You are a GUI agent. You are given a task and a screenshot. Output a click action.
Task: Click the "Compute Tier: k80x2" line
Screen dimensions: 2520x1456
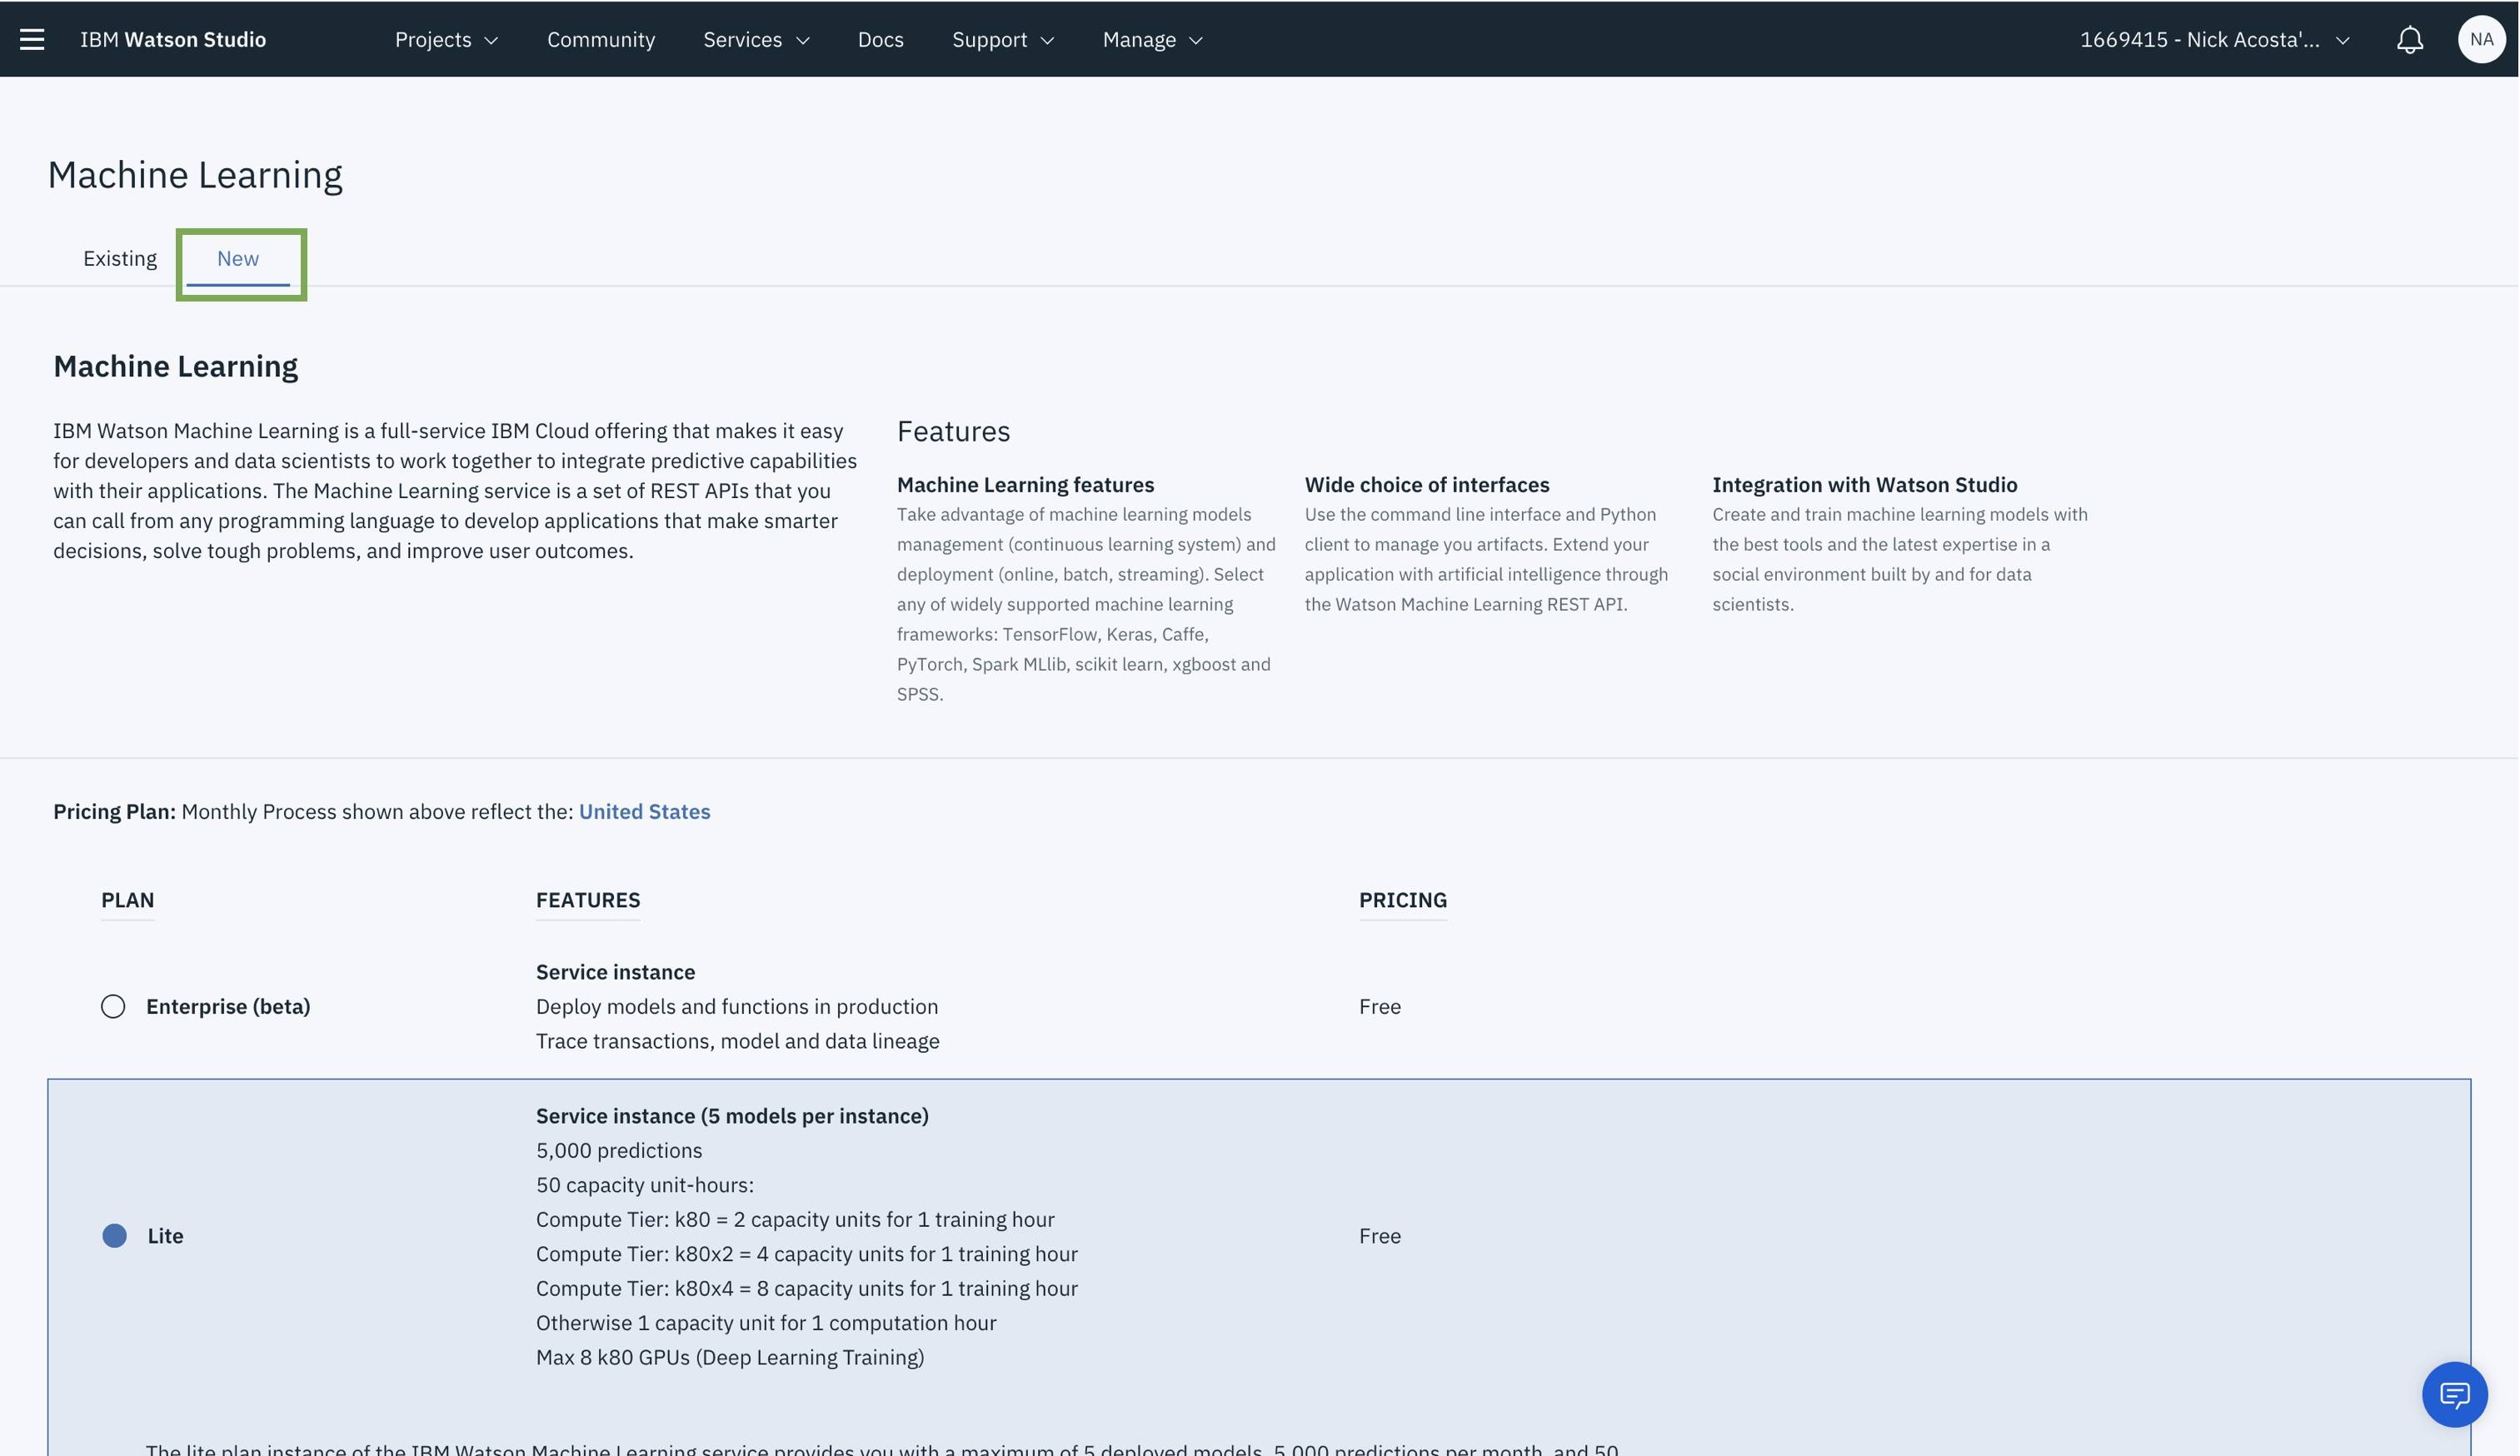[807, 1254]
